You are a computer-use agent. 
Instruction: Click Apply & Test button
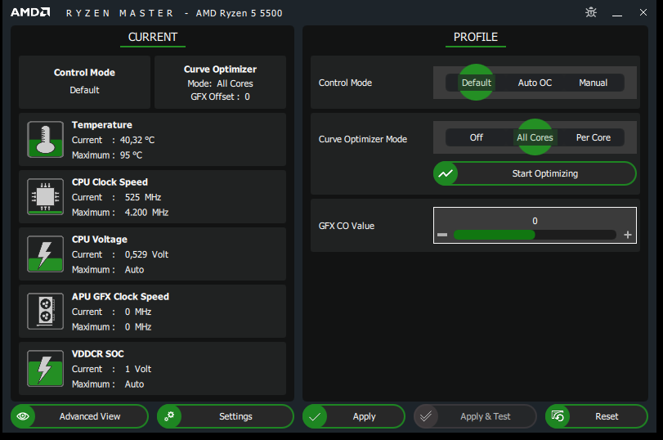click(x=475, y=416)
